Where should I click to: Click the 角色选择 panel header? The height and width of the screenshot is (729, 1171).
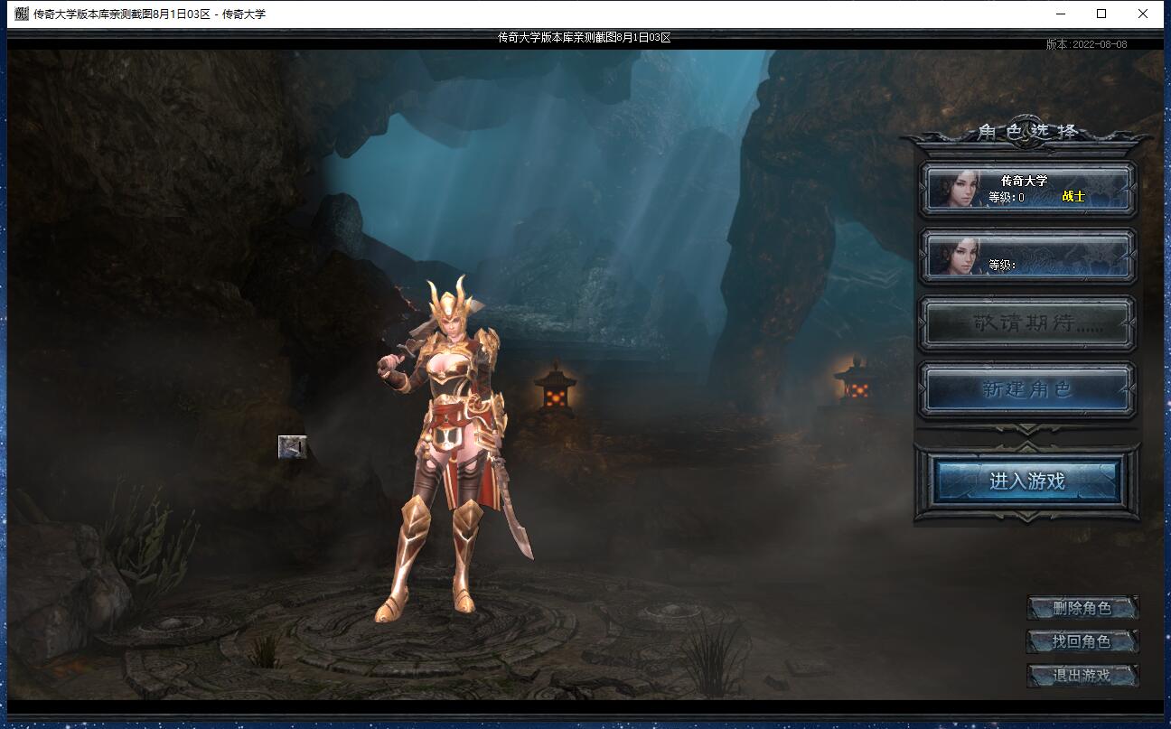point(1027,132)
